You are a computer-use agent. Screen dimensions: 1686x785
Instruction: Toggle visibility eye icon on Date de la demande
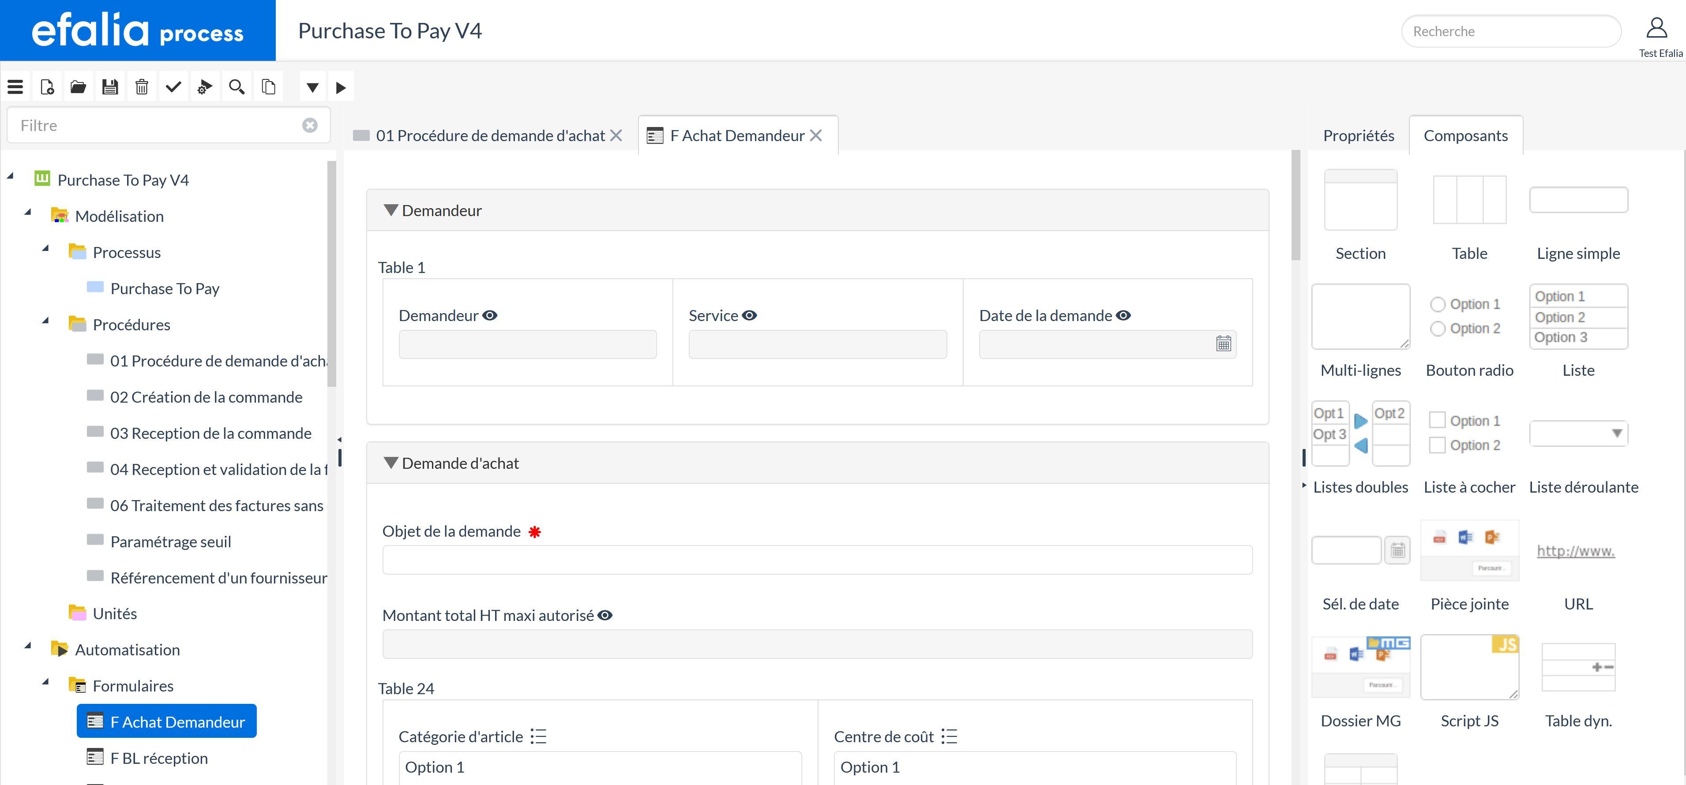pos(1126,315)
